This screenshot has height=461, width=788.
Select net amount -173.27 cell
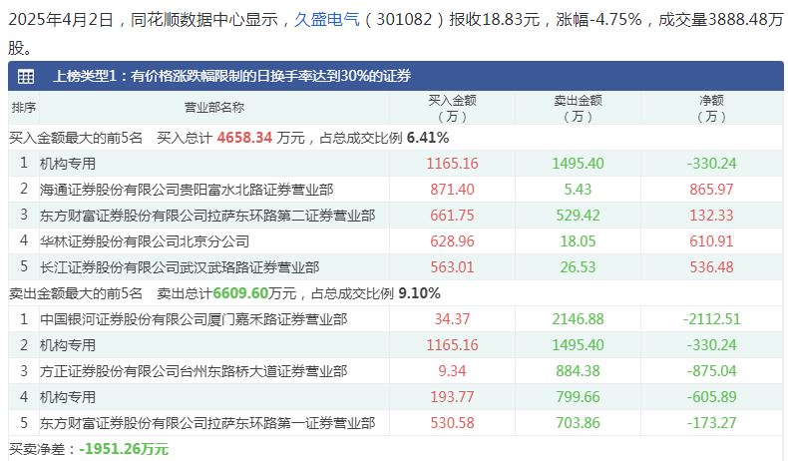click(x=711, y=423)
